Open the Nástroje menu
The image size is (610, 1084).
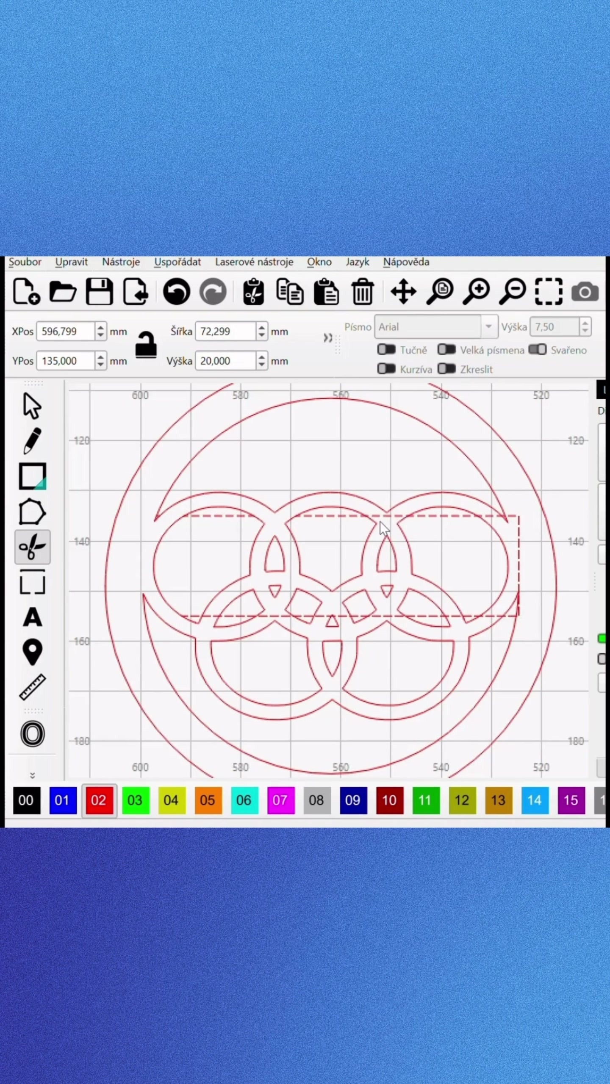point(121,262)
